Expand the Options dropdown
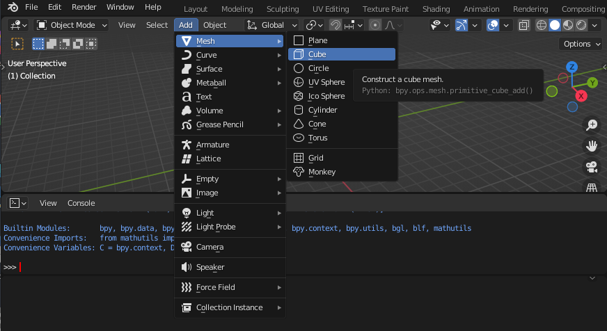This screenshot has width=607, height=331. tap(581, 44)
